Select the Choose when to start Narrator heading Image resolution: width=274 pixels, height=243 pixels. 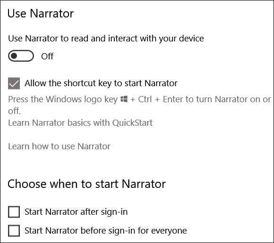pos(86,184)
